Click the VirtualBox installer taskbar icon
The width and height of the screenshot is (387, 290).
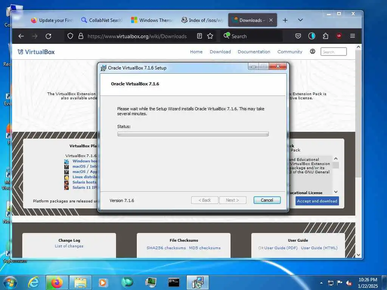pyautogui.click(x=197, y=282)
